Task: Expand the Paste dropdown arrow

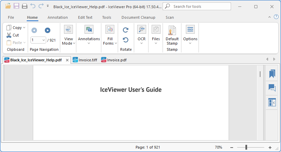Action: pyautogui.click(x=25, y=43)
